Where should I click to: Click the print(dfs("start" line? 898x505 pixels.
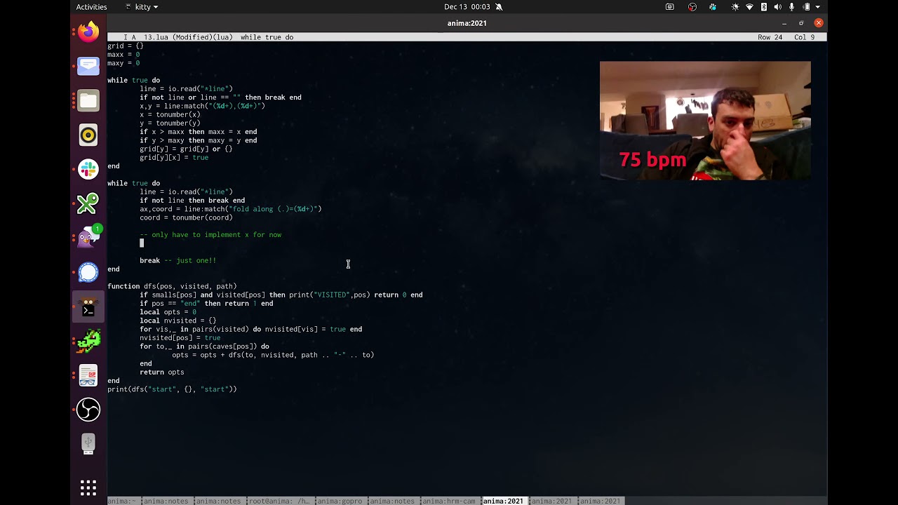[172, 389]
